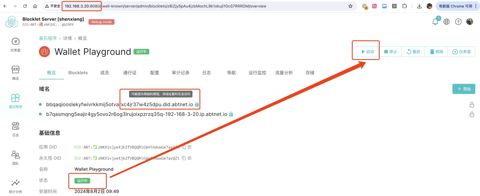480x196 pixels.
Task: Go back in the browser
Action: click(x=5, y=6)
